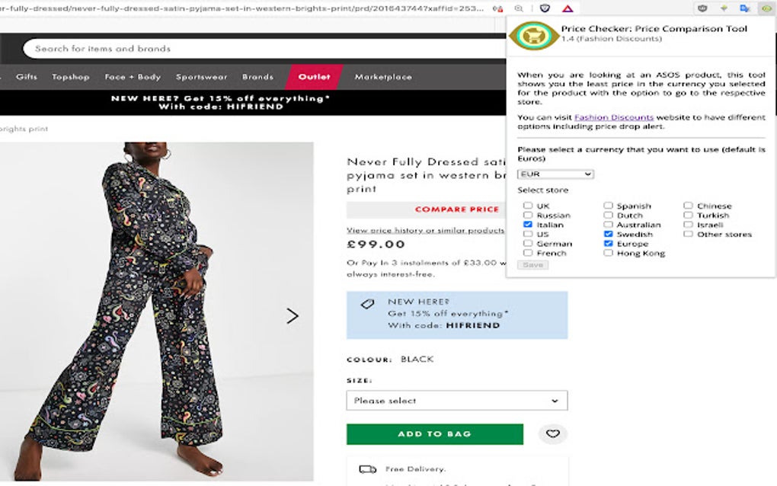Open the Topshop navigation item
This screenshot has height=486, width=777.
[71, 77]
